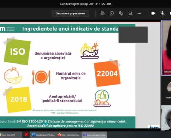Switch to Teams Curs Mamagem taskbar item
Viewport: 171px width, 138px height.
pos(95,135)
